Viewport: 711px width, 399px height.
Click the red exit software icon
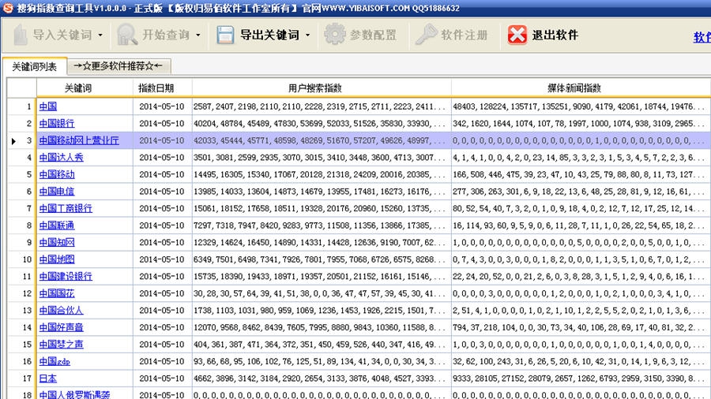pos(517,35)
